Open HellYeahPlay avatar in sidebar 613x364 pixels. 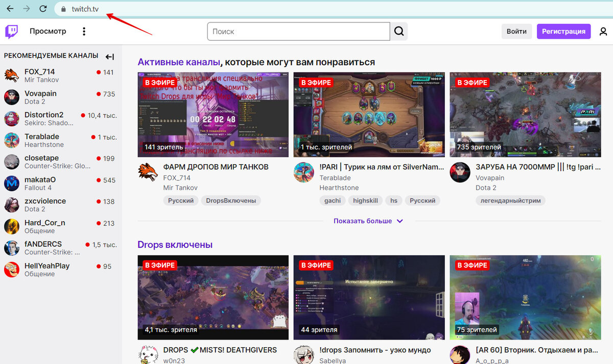pos(11,270)
